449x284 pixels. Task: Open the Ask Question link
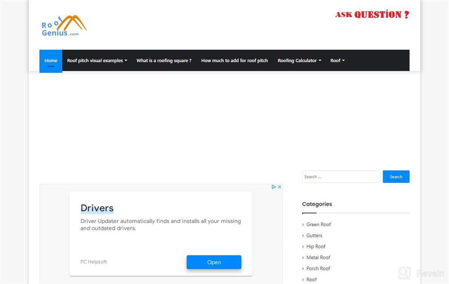(372, 15)
